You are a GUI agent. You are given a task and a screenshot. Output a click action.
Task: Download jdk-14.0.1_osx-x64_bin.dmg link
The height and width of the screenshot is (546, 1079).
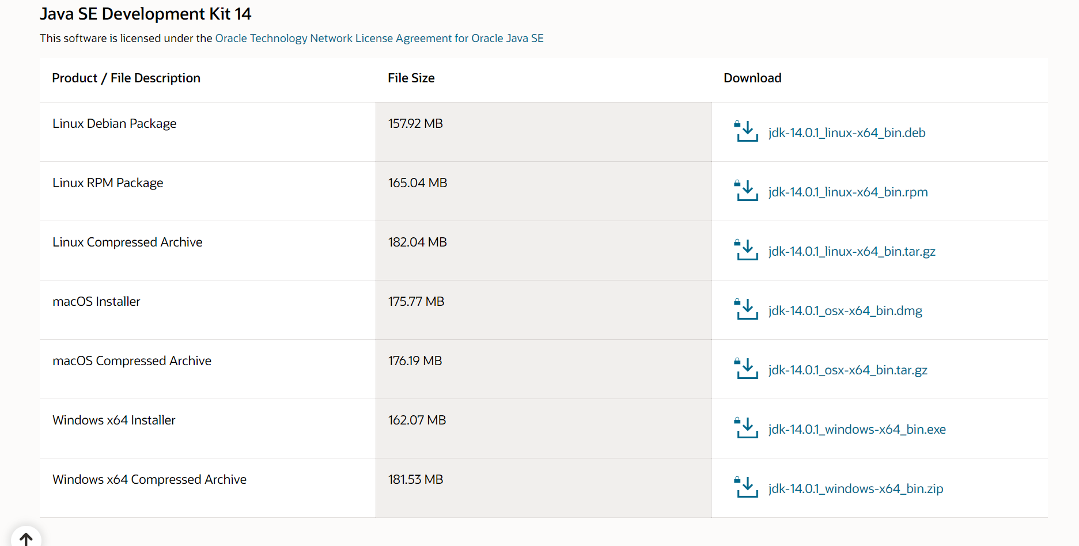point(845,310)
